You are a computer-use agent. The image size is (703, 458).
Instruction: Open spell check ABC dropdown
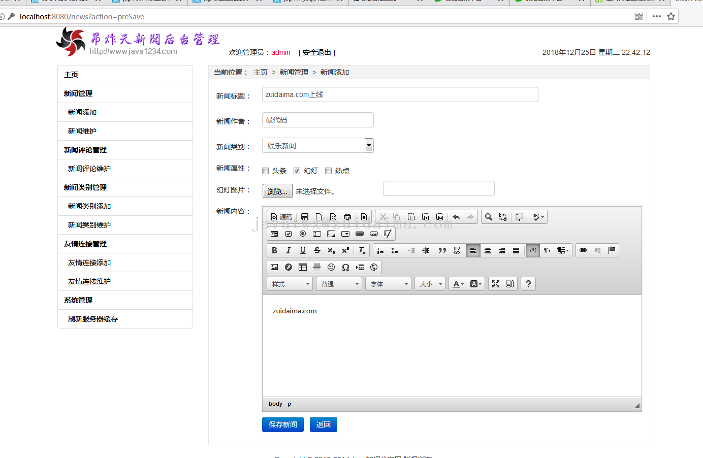(x=537, y=217)
